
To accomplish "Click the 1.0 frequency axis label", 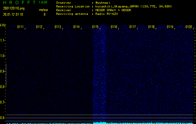I will pyautogui.click(x=3, y=56).
